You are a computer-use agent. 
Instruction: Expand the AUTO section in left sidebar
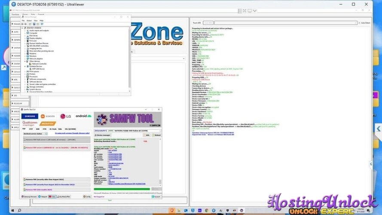coord(12,32)
